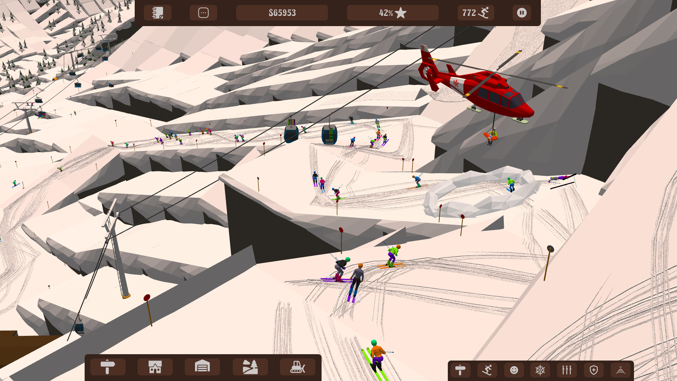Viewport: 677px width, 381px height.
Task: Toggle the skier traffic overlay
Action: click(487, 370)
